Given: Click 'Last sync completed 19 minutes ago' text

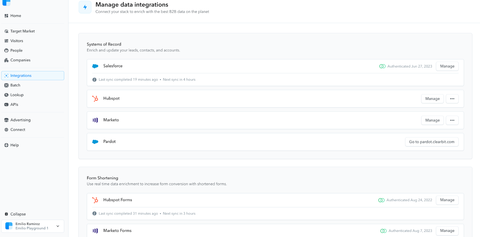Looking at the screenshot, I should [128, 79].
